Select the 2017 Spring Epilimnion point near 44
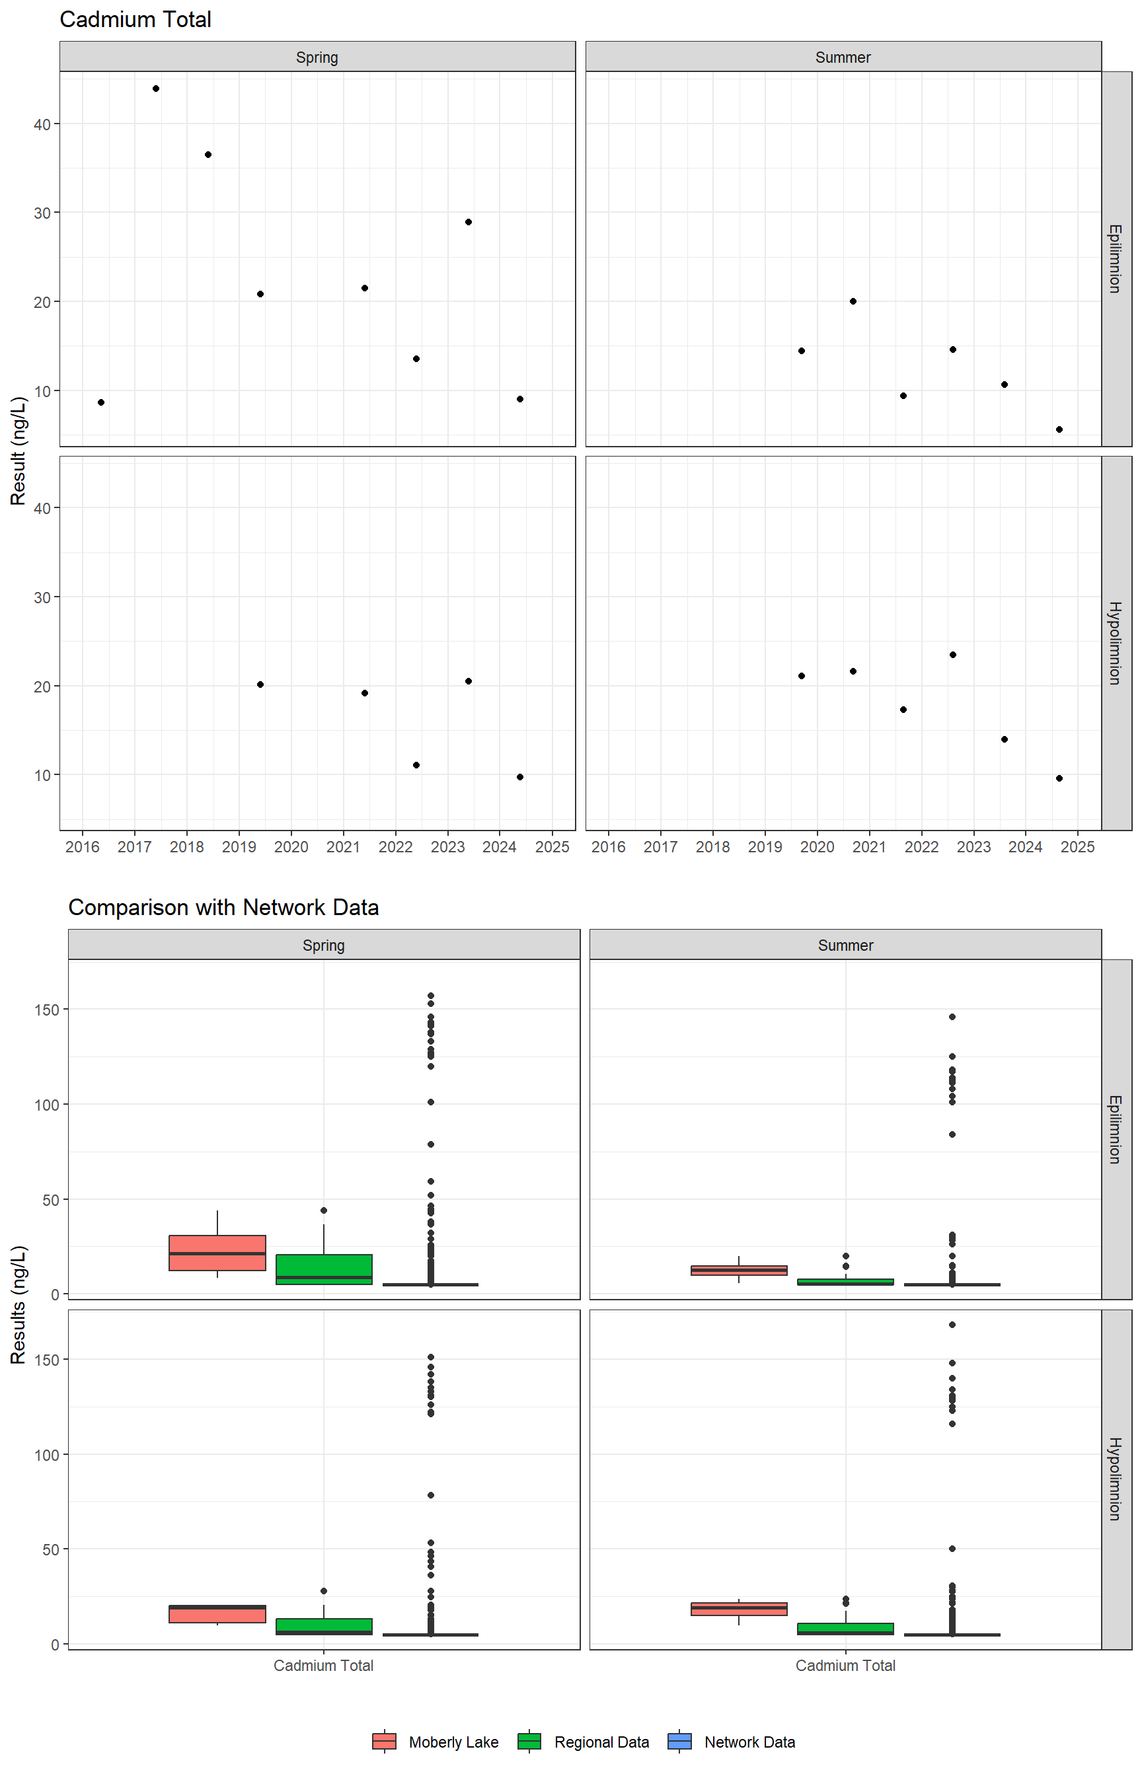This screenshot has width=1142, height=1776. [x=156, y=89]
